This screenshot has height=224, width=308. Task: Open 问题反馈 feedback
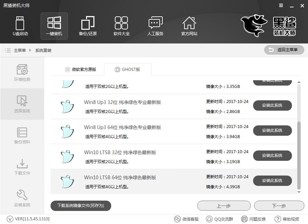253,219
